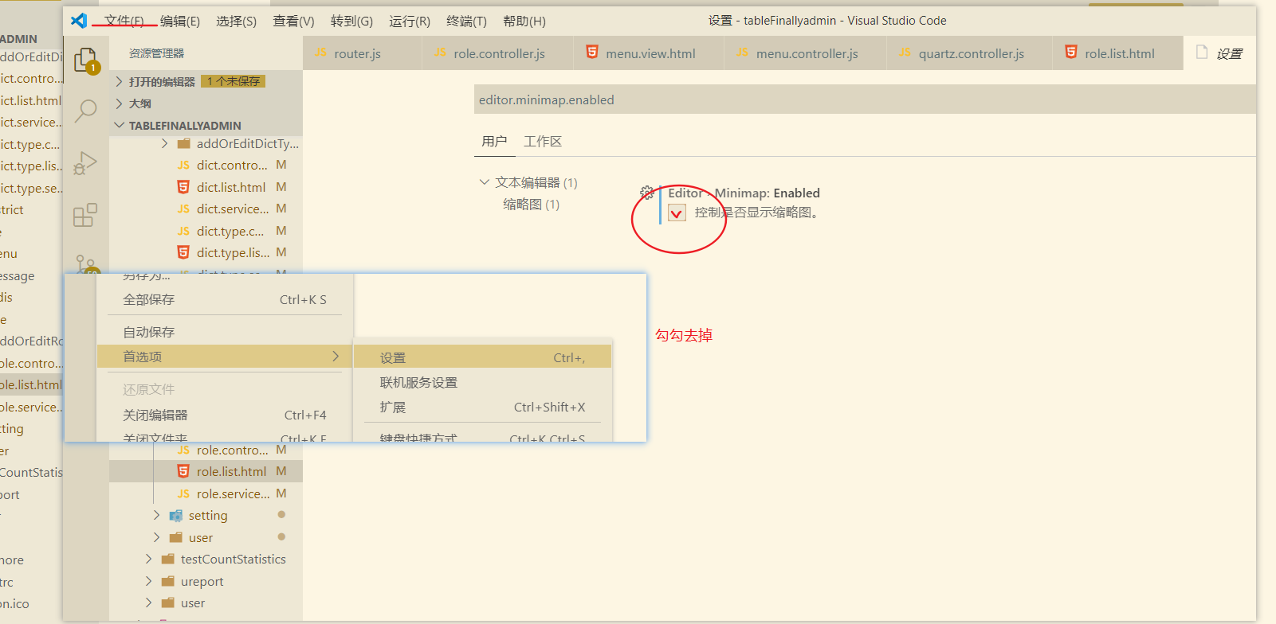This screenshot has height=624, width=1276.
Task: Click the JS icon on menu.controller.js tab
Action: (742, 53)
